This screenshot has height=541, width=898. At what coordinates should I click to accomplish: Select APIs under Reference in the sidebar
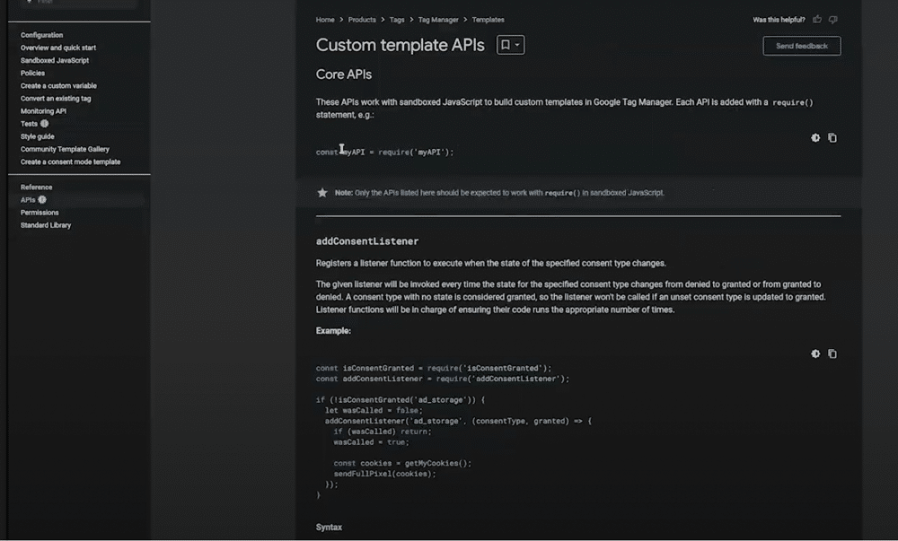click(28, 199)
